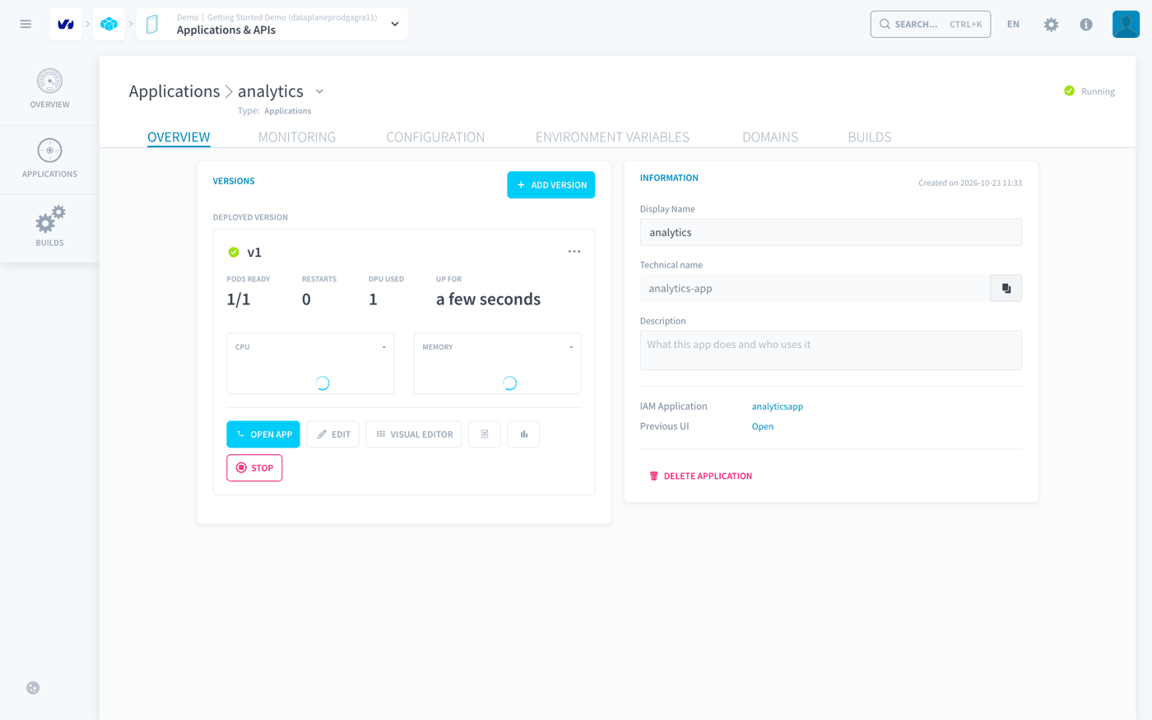Open the version logs document icon

pos(485,434)
